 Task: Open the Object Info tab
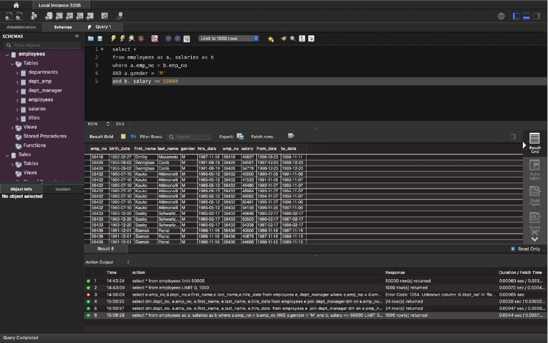pos(21,189)
